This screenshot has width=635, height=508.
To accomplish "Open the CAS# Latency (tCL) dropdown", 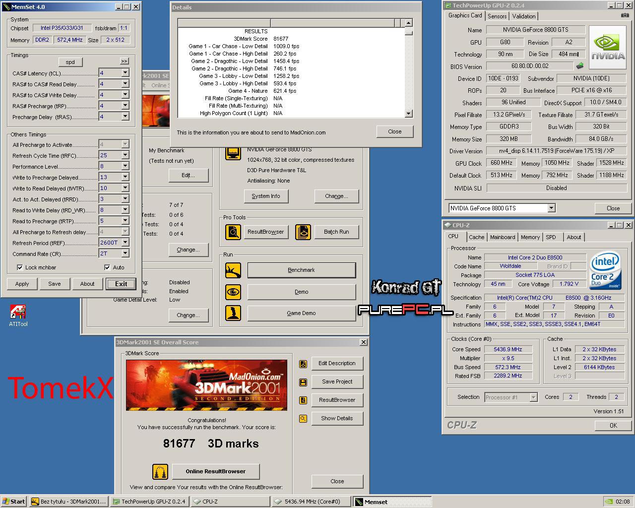I will (x=125, y=73).
